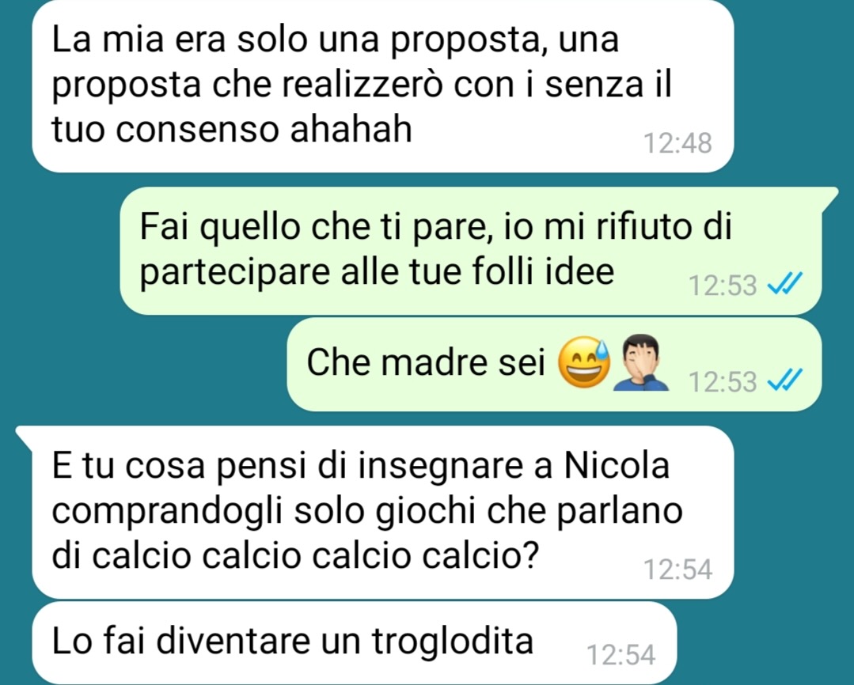Click the word 'ahahah' in first message
This screenshot has height=685, width=854.
pos(351,129)
